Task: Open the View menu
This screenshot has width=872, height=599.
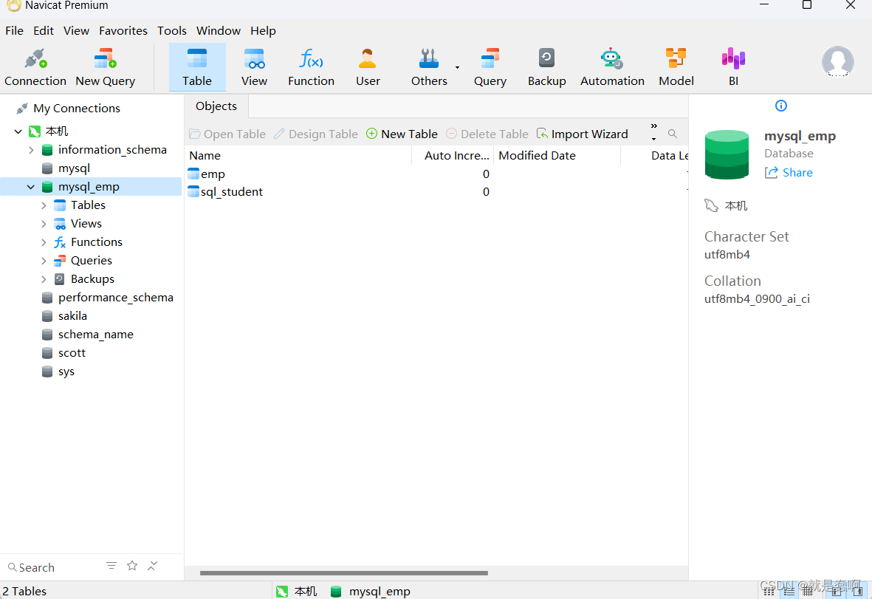Action: click(76, 30)
